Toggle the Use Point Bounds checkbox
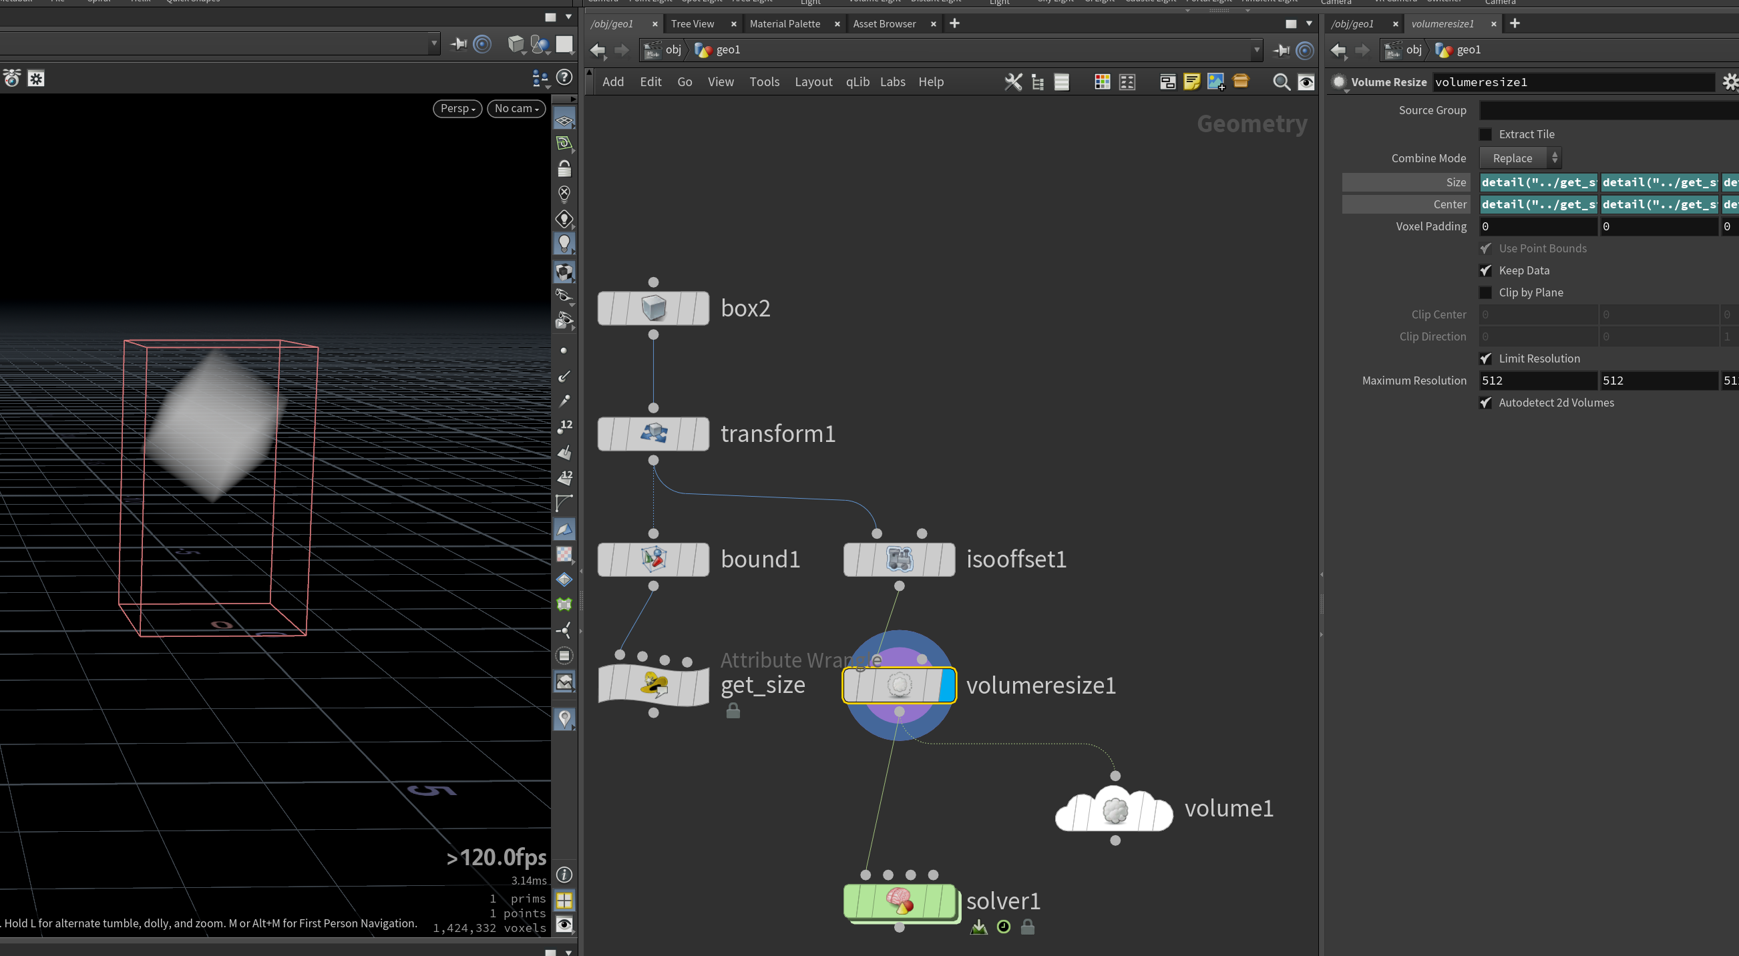This screenshot has height=956, width=1739. [1486, 248]
